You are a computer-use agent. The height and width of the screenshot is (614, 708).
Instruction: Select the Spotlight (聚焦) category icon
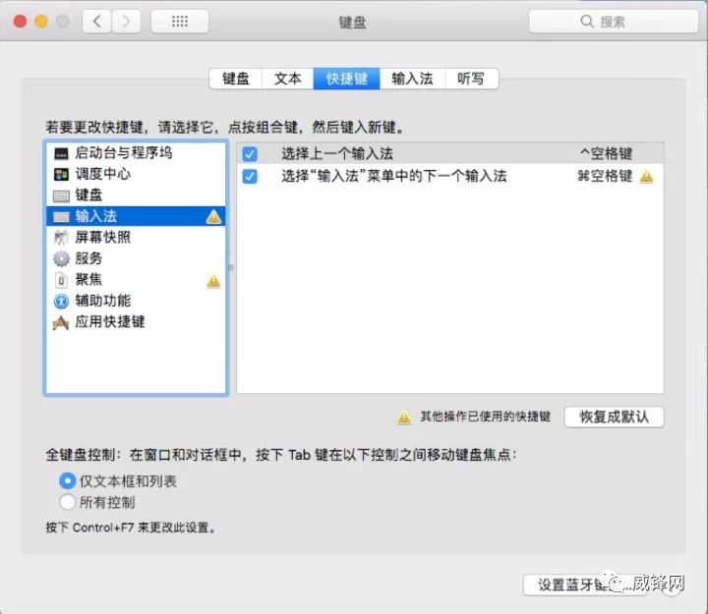61,280
